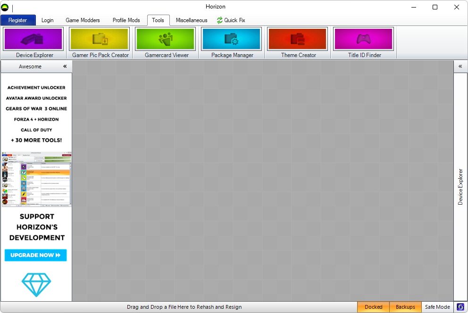Expand the right Device Explorer panel chevron
The image size is (468, 313).
tap(460, 66)
